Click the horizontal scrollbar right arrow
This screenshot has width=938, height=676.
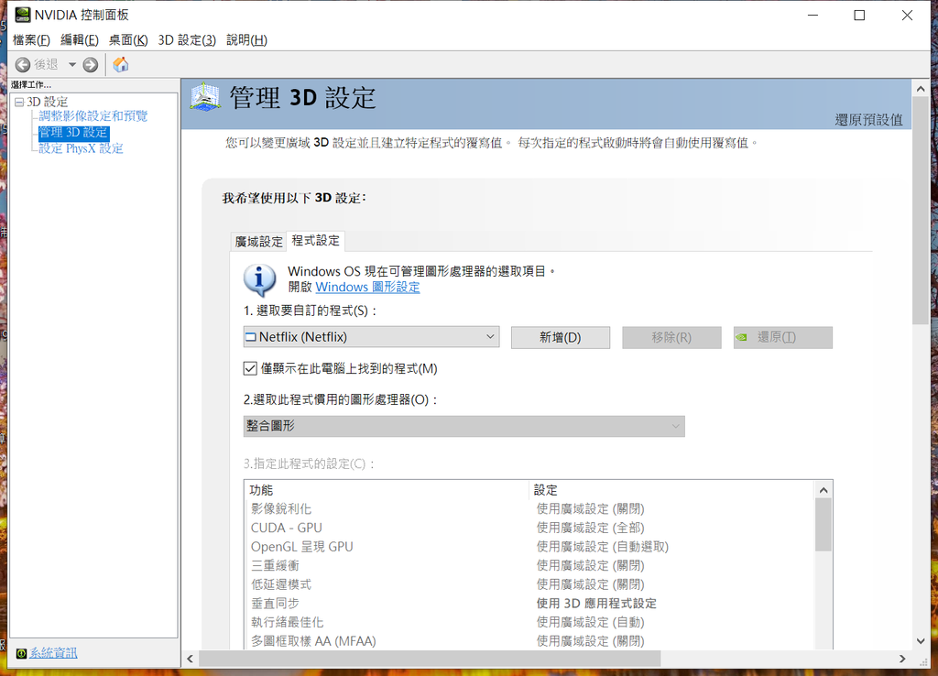902,659
